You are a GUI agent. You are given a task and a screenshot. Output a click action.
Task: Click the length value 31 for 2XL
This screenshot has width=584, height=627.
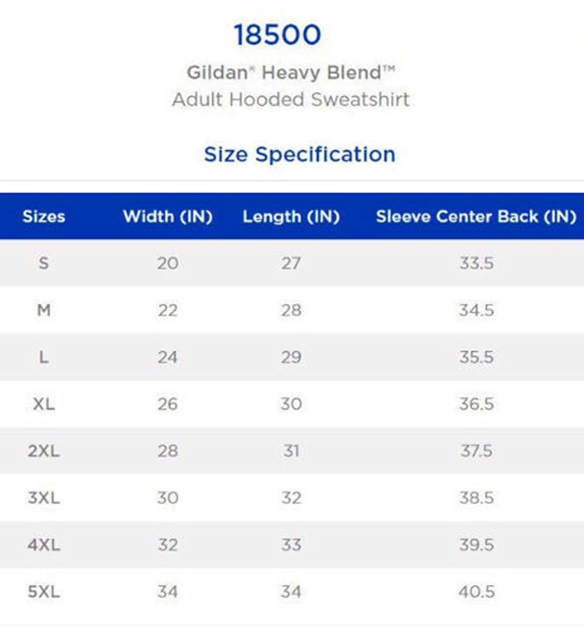click(291, 451)
